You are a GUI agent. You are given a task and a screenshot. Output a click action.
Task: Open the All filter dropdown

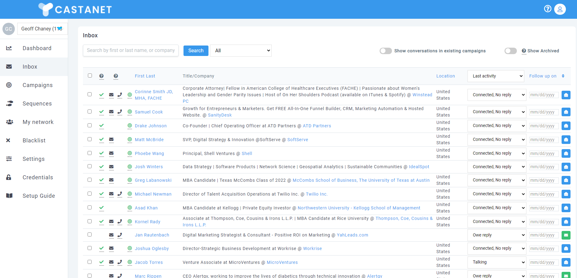pos(241,50)
